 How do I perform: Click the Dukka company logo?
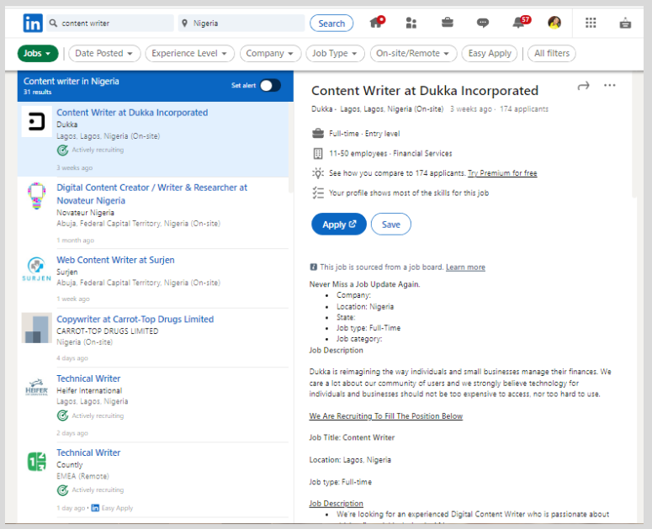[x=36, y=122]
